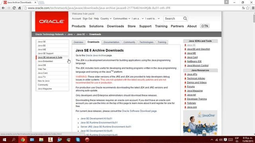The height and width of the screenshot is (143, 255).
Task: Expand the 'I want to...' dropdown
Action: point(152,19)
